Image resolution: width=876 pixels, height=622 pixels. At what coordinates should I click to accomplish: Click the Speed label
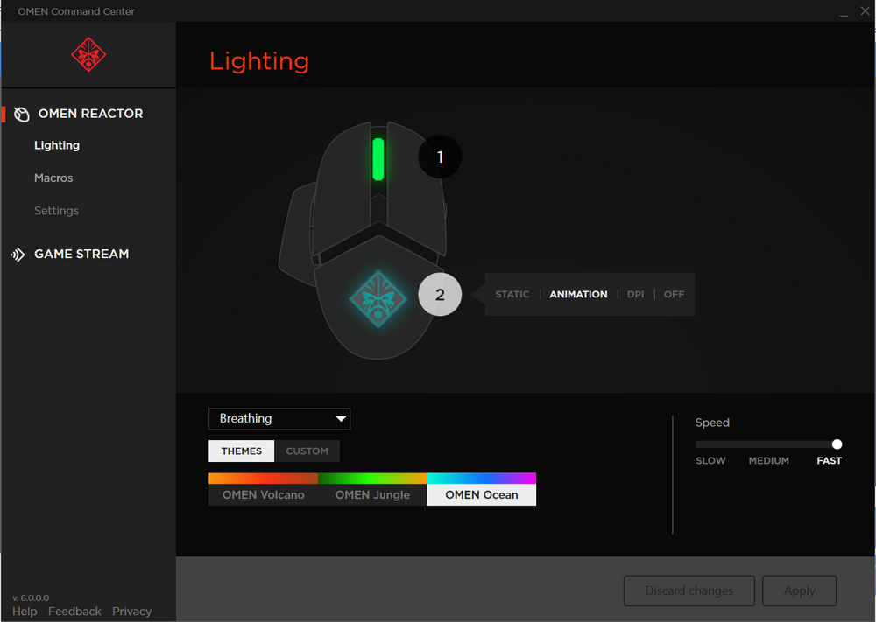pos(712,423)
